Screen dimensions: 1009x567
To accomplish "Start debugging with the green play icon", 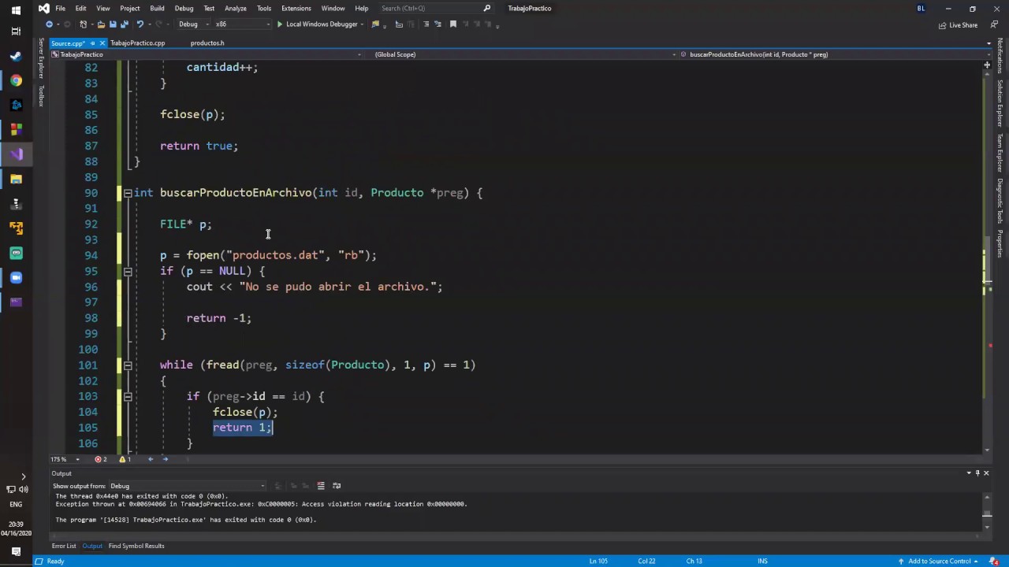I will [279, 24].
